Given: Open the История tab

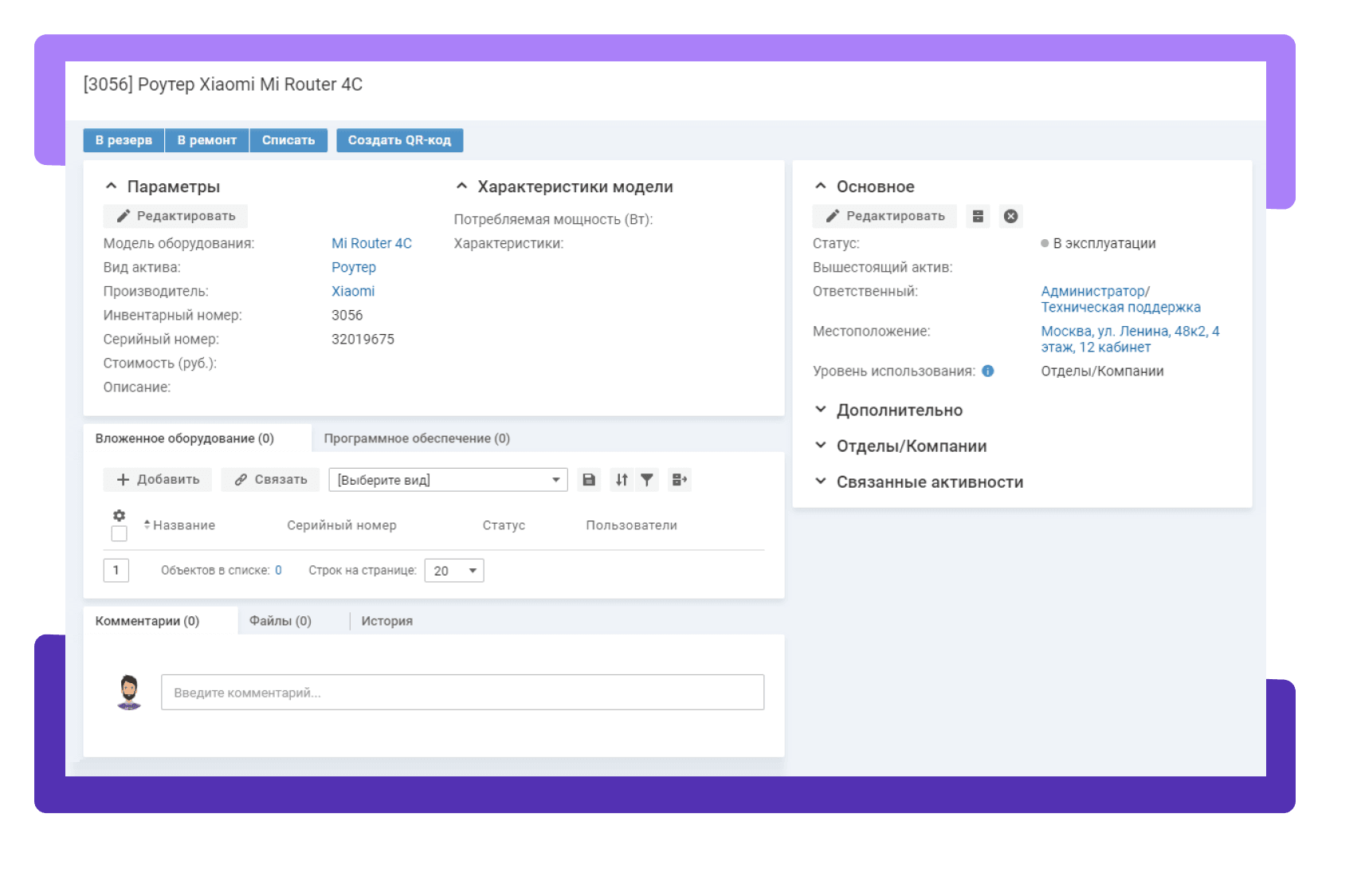Looking at the screenshot, I should coord(386,621).
